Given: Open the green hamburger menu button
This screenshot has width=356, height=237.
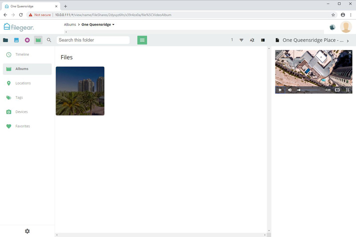Looking at the screenshot, I should 142,40.
